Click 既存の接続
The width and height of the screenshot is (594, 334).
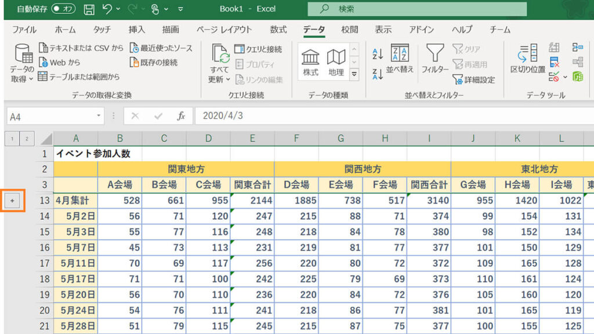point(153,63)
